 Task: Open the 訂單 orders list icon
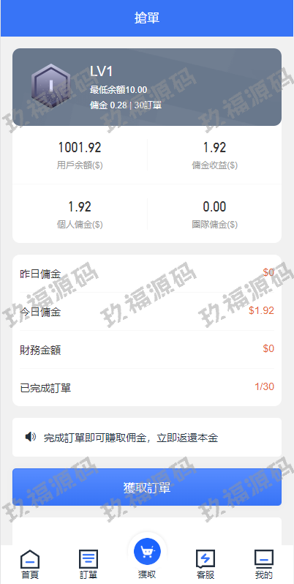pos(88,559)
